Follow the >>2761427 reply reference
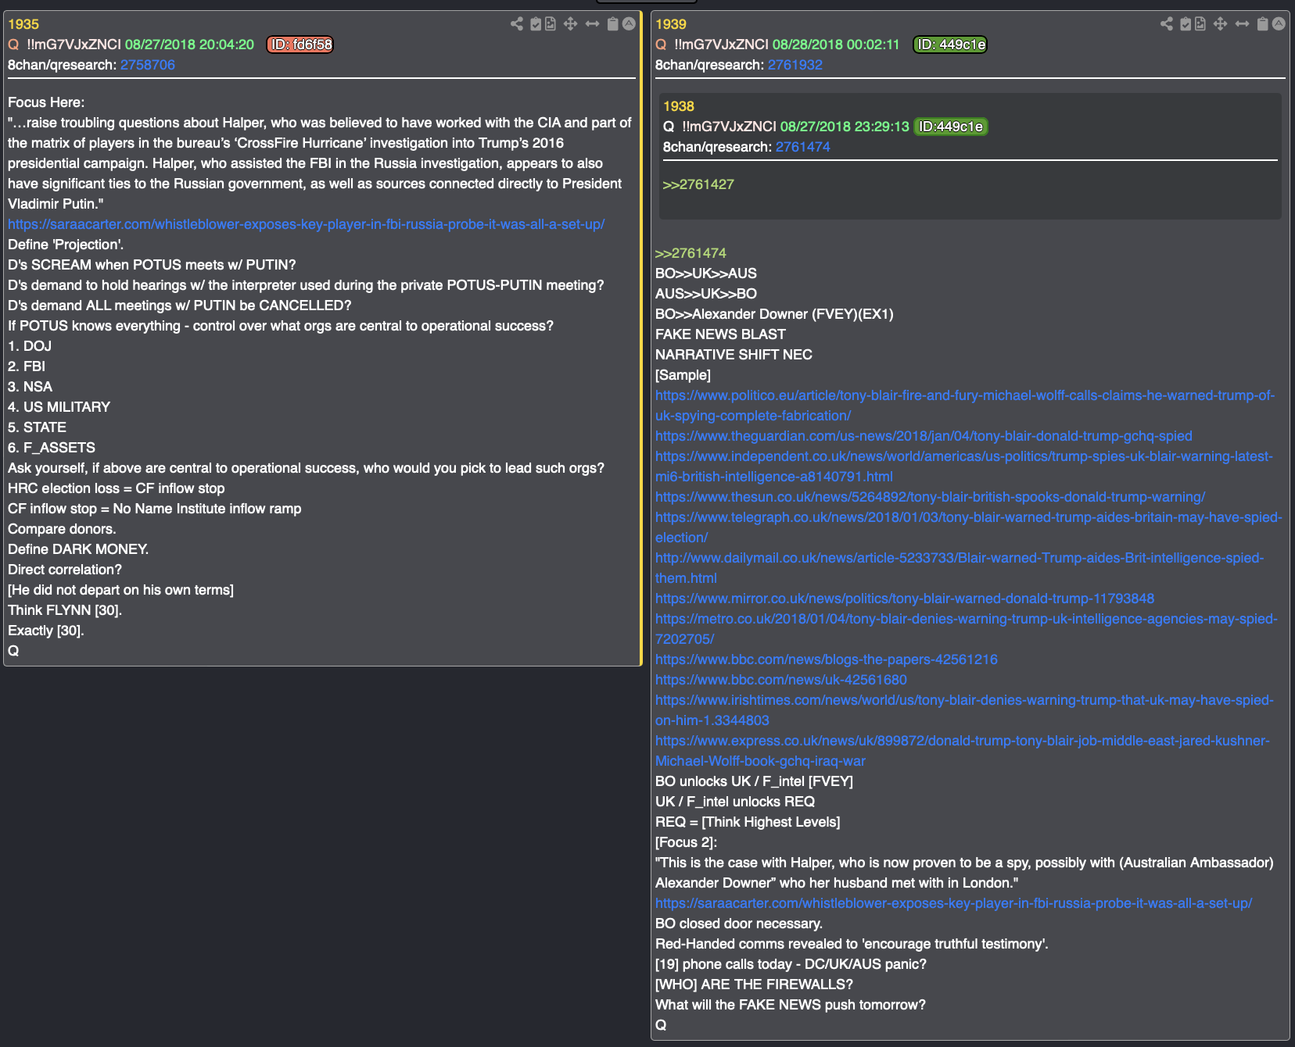1295x1047 pixels. click(x=698, y=184)
